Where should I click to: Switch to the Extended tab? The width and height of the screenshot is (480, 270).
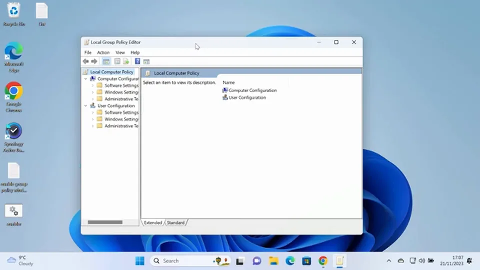pos(153,223)
